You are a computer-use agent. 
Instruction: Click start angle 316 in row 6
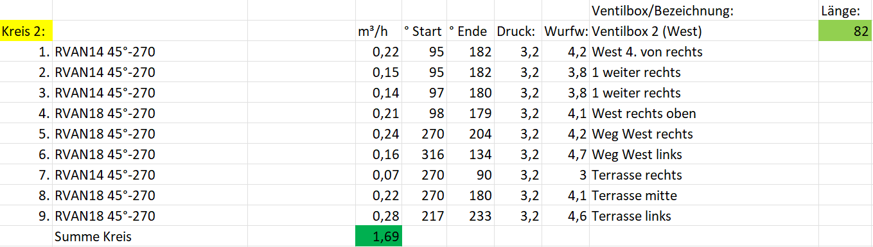[x=424, y=154]
